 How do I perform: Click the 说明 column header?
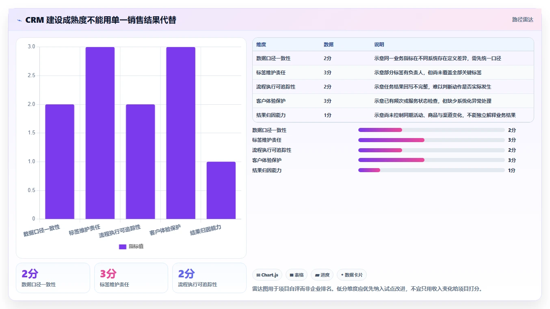pos(379,45)
